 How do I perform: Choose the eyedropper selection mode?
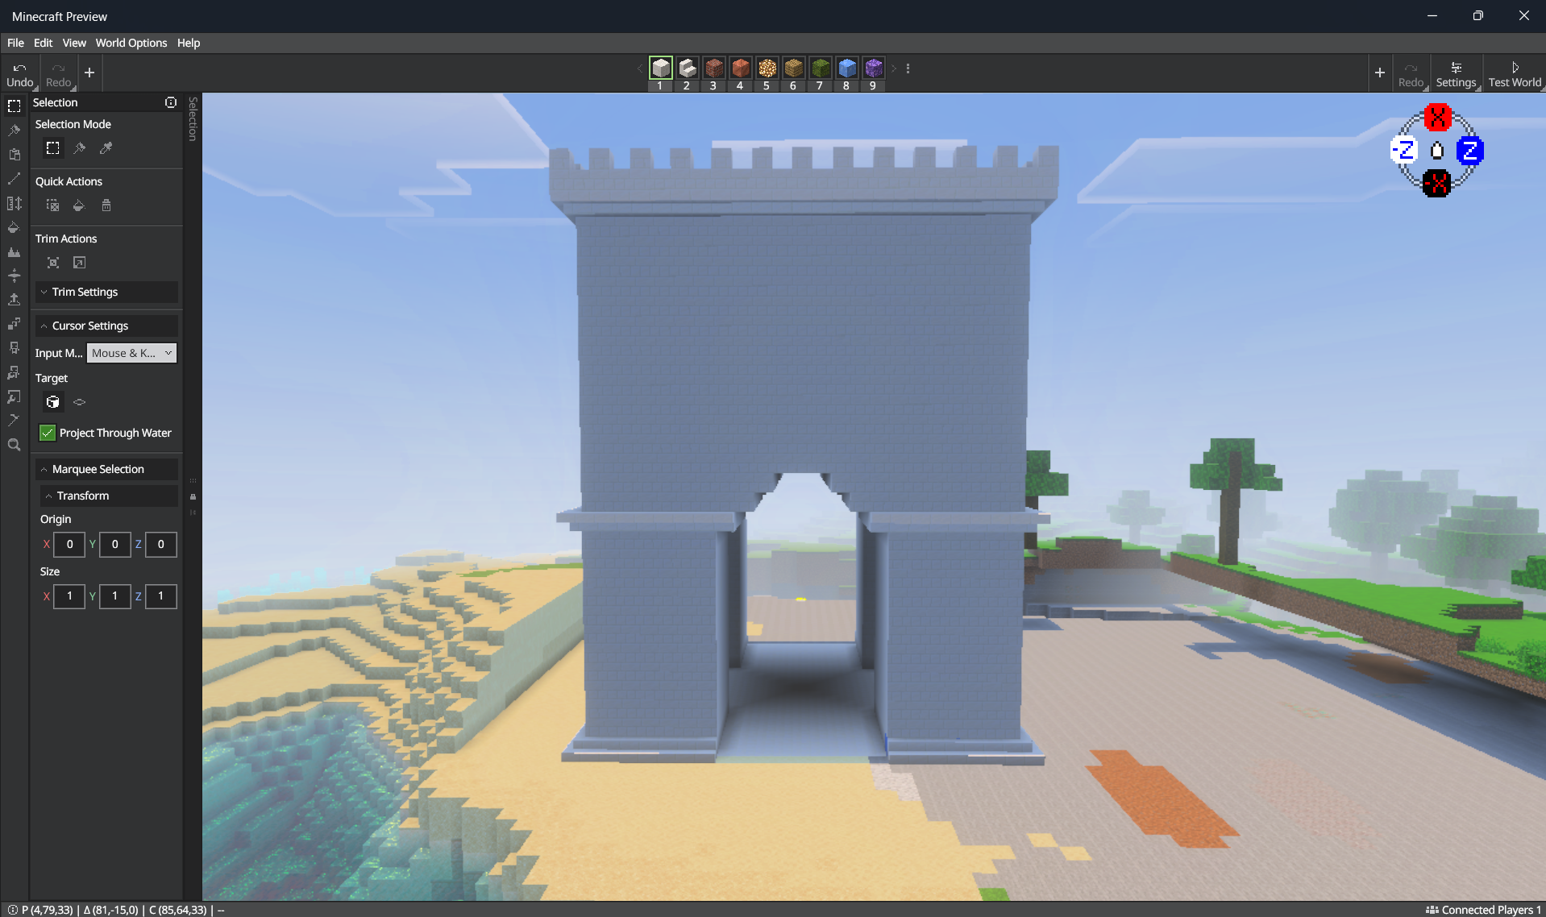(x=106, y=148)
